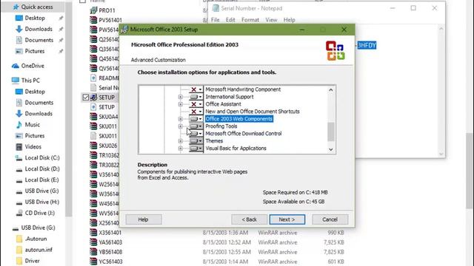Expand the Office Assistant tree node

(181, 104)
